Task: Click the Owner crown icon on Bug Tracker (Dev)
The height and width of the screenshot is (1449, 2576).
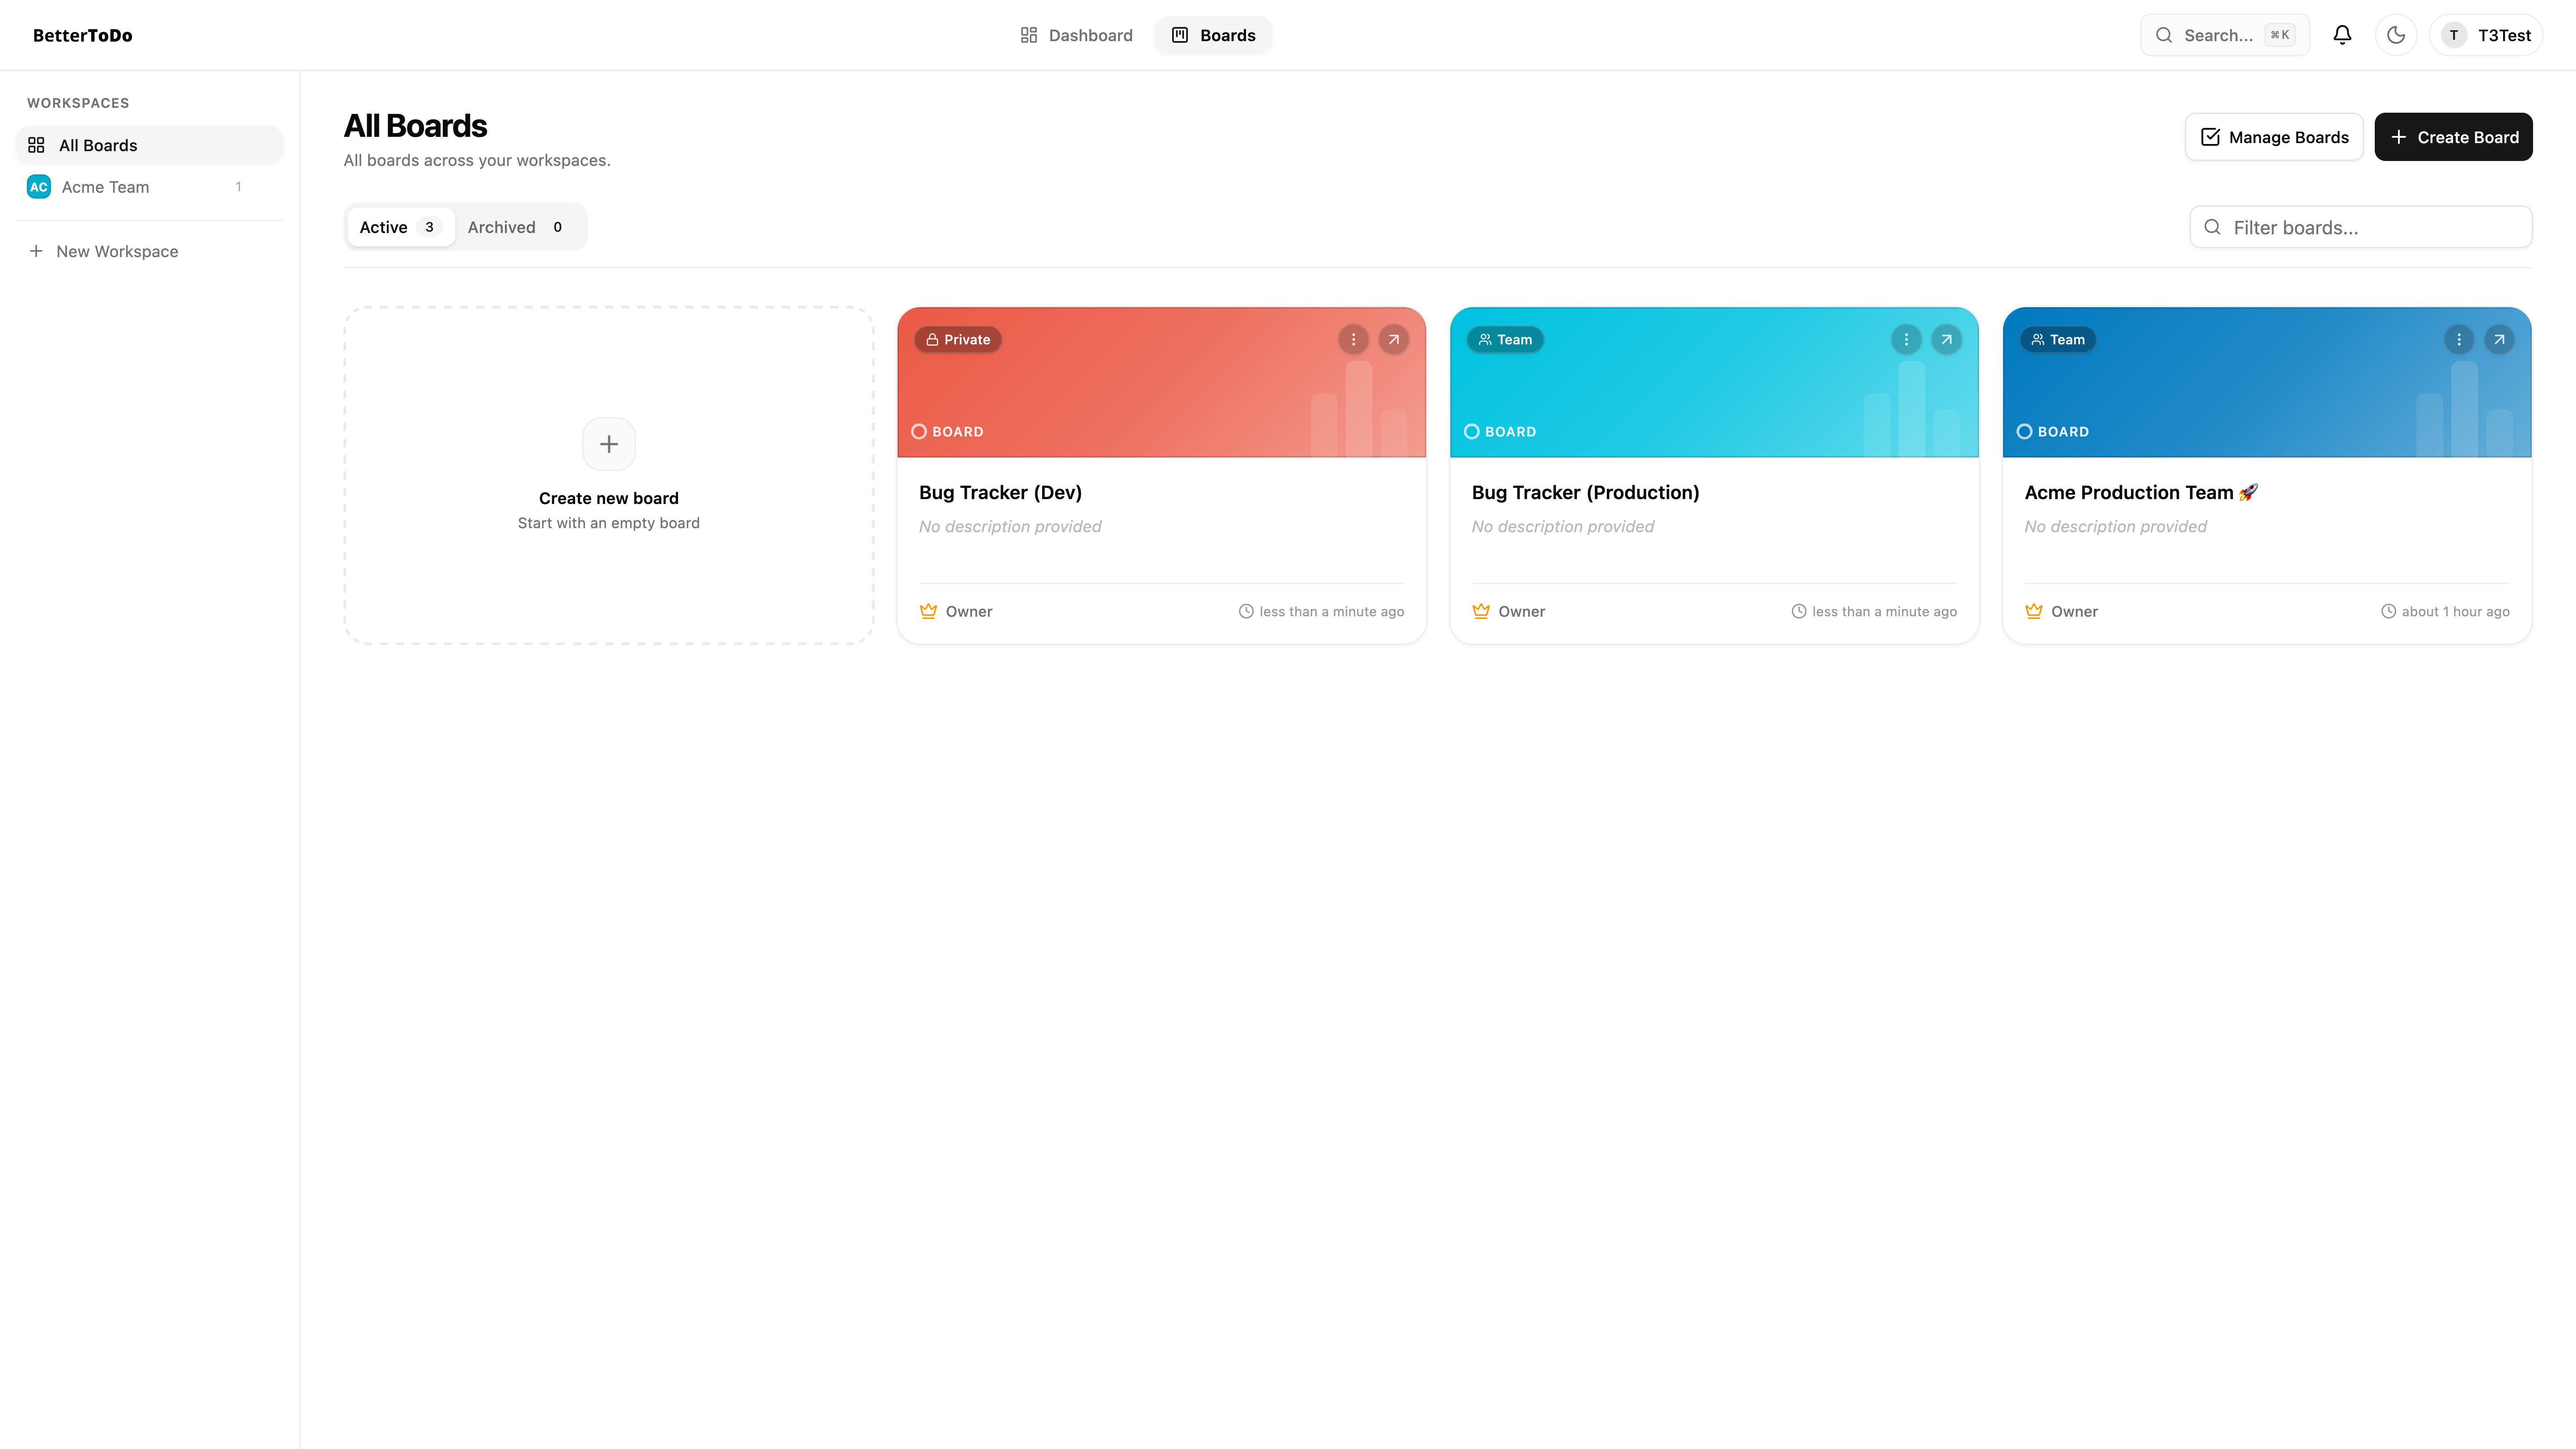Action: [928, 611]
